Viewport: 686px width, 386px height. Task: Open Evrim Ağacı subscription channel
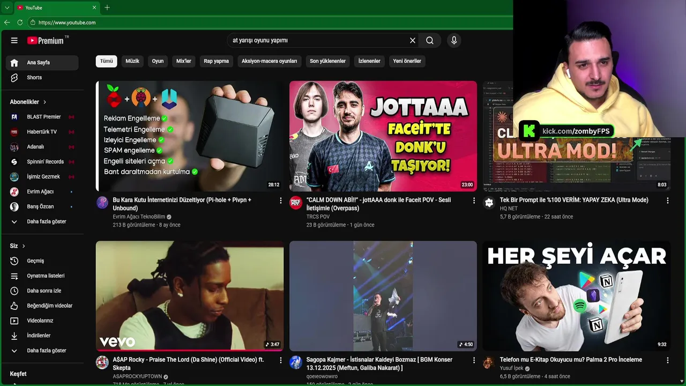coord(42,192)
